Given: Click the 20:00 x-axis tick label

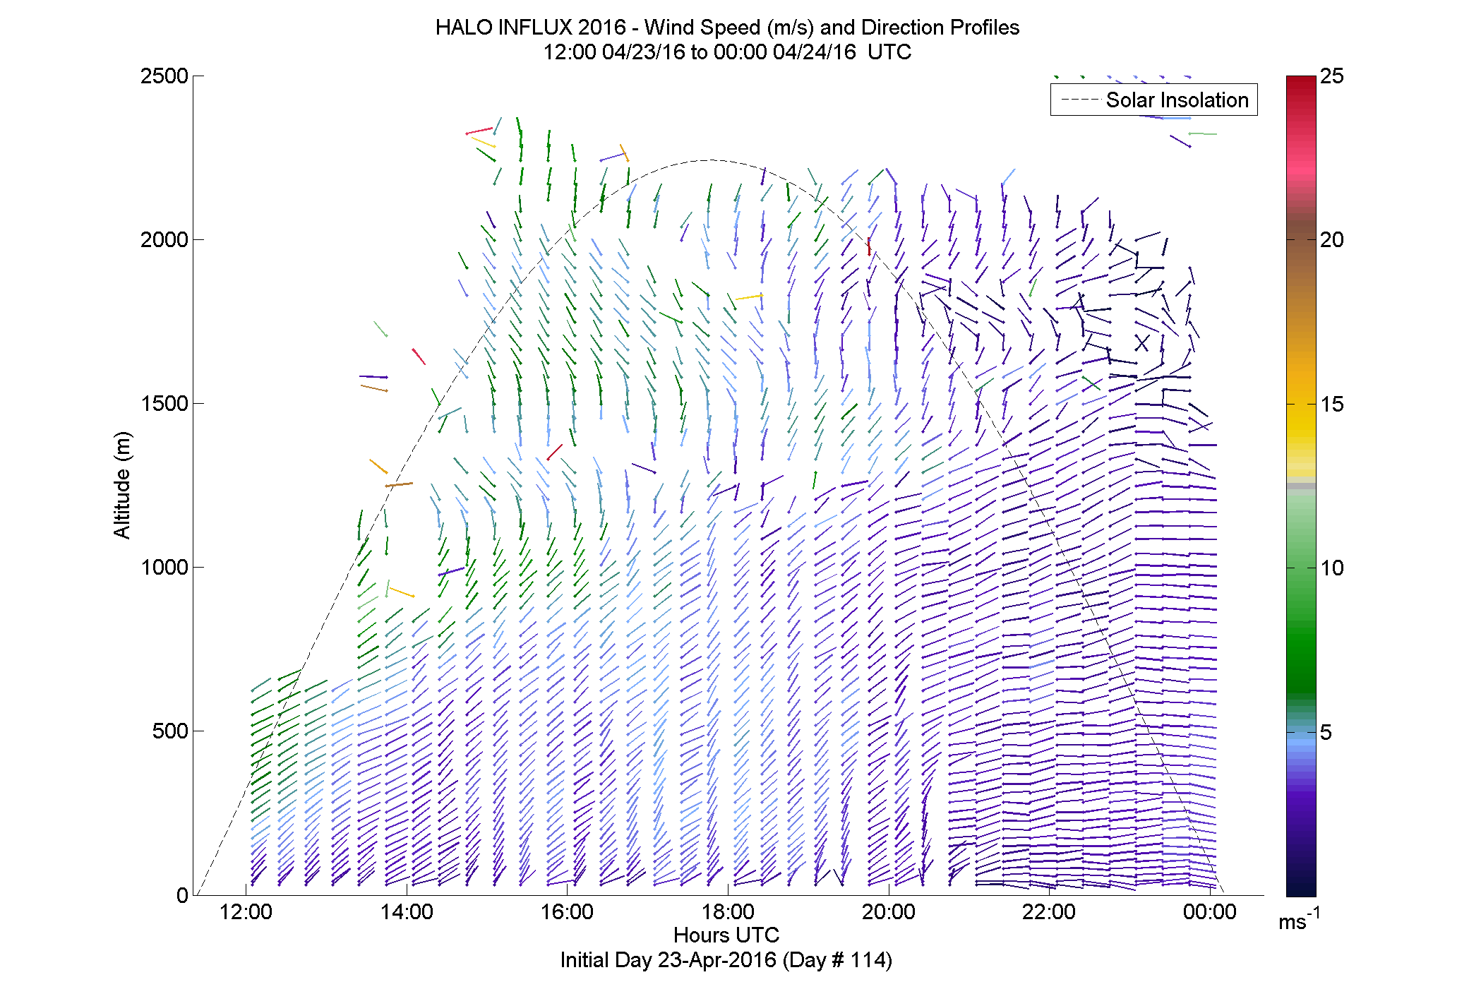Looking at the screenshot, I should [x=889, y=911].
